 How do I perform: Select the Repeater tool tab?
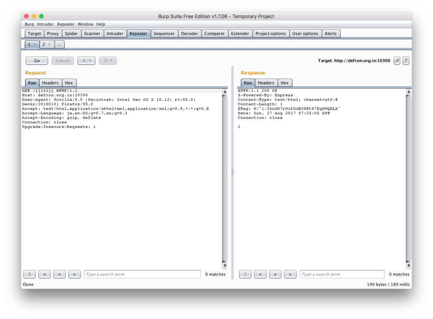[138, 33]
